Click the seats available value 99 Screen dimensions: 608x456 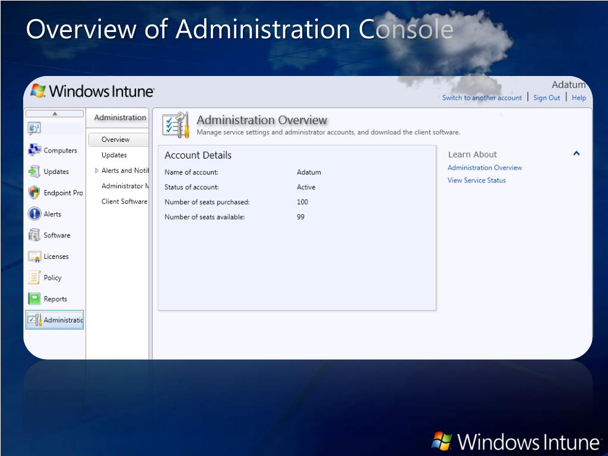(300, 217)
